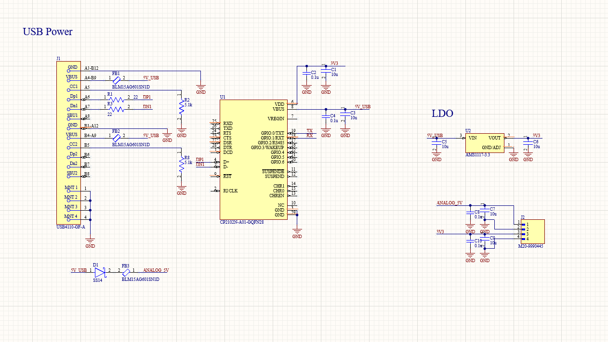Select BLM15AG601SN1D text under FB1
The image size is (608, 342).
pyautogui.click(x=131, y=87)
